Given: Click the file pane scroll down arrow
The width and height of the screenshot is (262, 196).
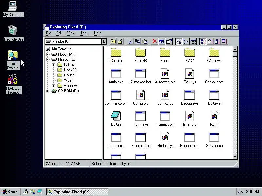Looking at the screenshot, I should pyautogui.click(x=235, y=157).
